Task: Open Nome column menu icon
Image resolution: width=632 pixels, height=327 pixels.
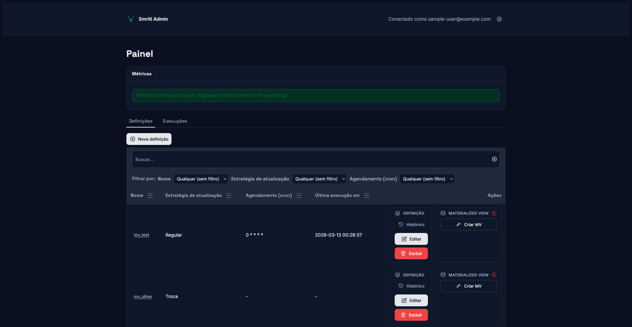Action: [x=150, y=196]
